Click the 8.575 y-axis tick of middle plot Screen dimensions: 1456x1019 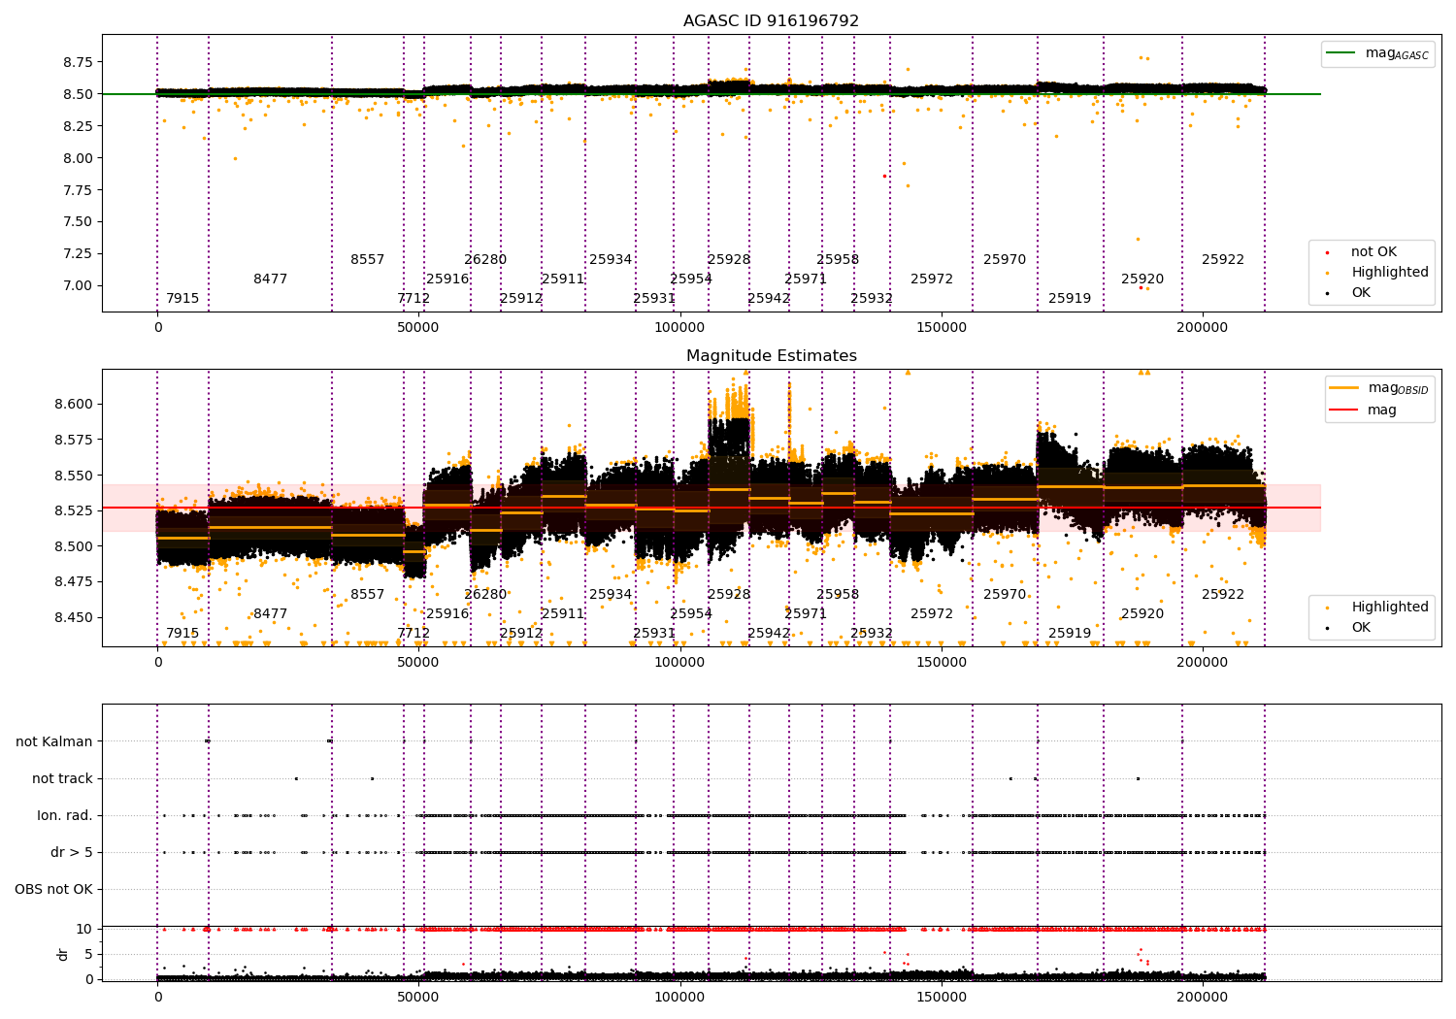(x=74, y=440)
